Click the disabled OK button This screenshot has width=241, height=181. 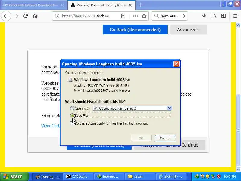[141, 138]
